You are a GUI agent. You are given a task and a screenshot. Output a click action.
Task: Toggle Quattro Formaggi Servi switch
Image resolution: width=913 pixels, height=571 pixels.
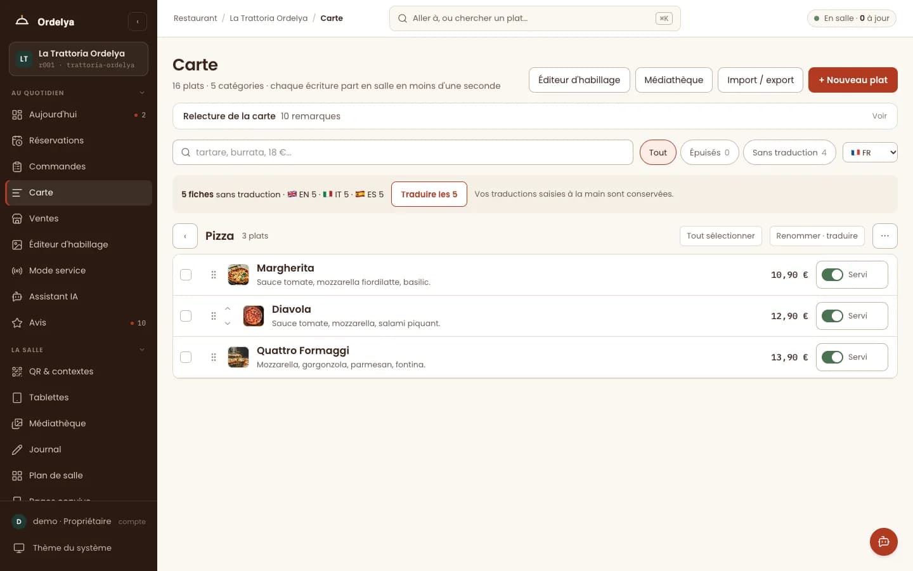[x=832, y=357]
